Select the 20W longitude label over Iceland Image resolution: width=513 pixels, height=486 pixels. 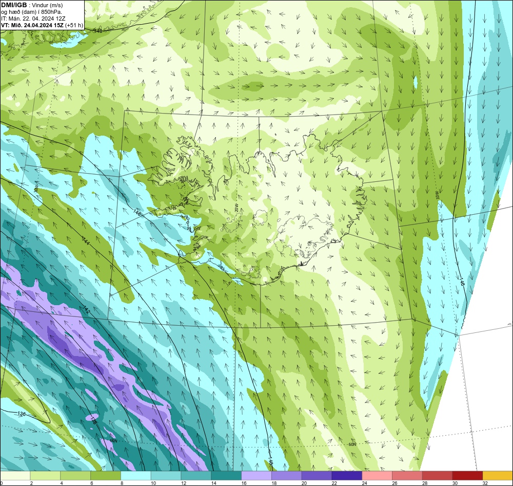tap(236, 207)
